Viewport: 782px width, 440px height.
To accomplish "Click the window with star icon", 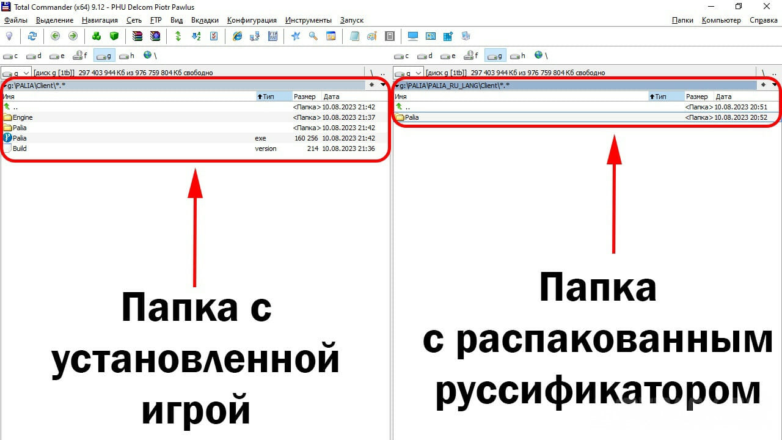I will point(448,36).
